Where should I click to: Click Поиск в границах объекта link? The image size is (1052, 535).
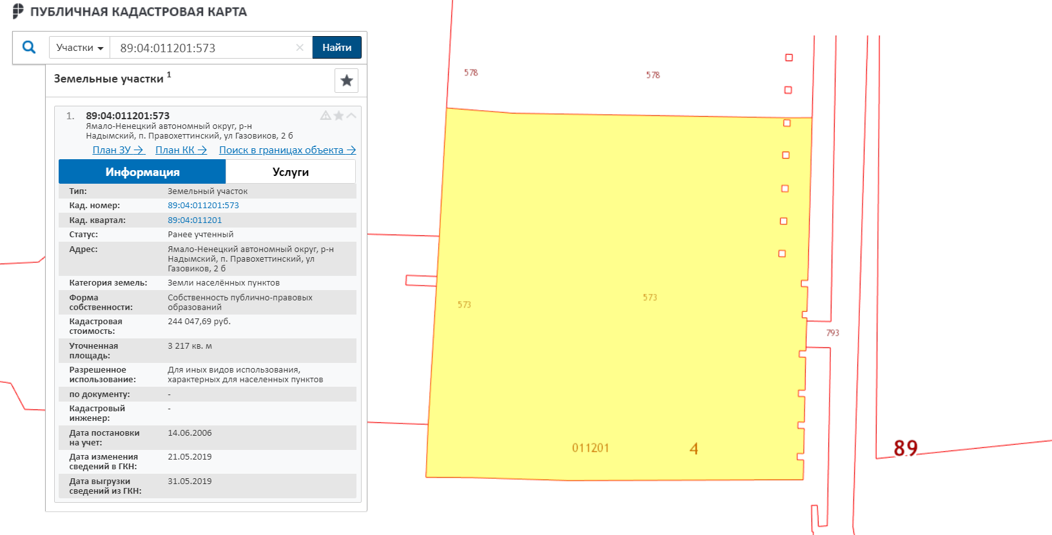pos(287,150)
